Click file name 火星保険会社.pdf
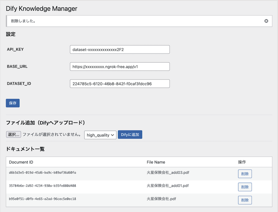Screen dimensions: 278x212 tap(161, 199)
